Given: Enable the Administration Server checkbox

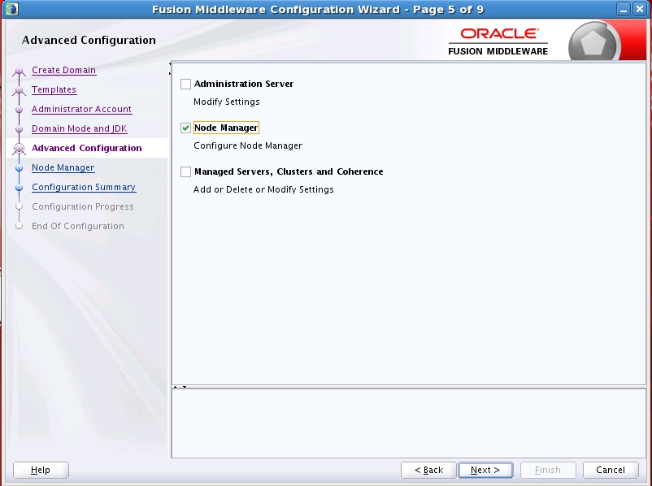Looking at the screenshot, I should 185,84.
